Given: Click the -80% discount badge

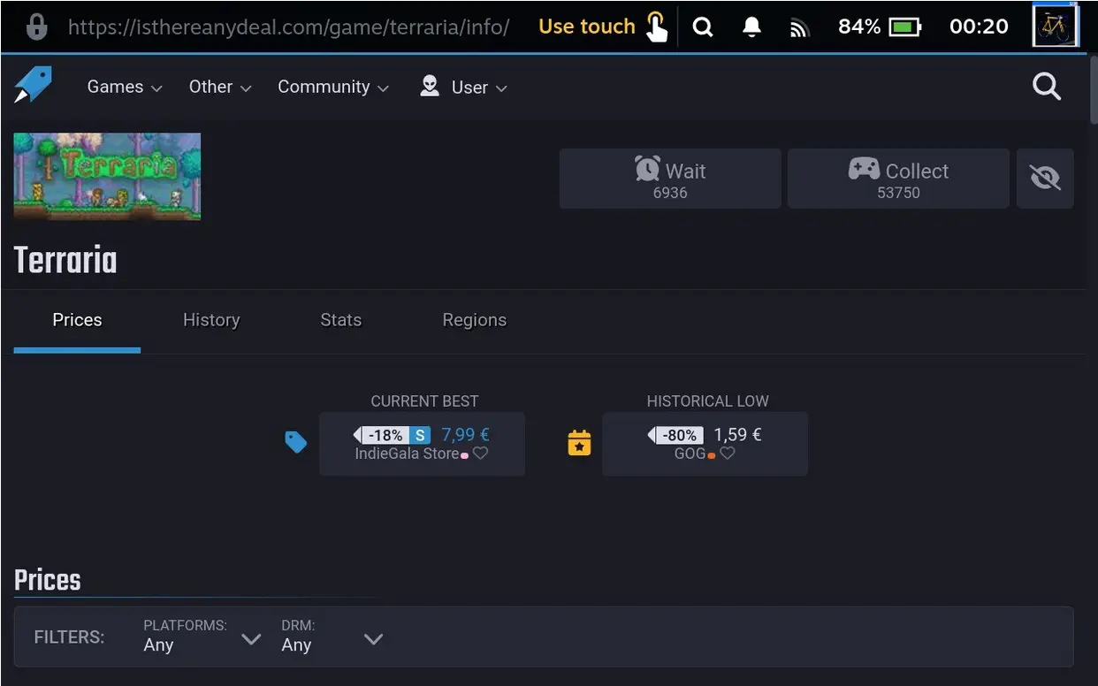Looking at the screenshot, I should [x=675, y=435].
